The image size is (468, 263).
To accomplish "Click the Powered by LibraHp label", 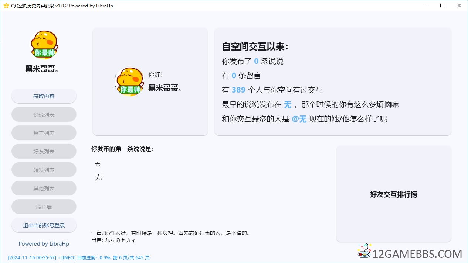I will pos(44,244).
